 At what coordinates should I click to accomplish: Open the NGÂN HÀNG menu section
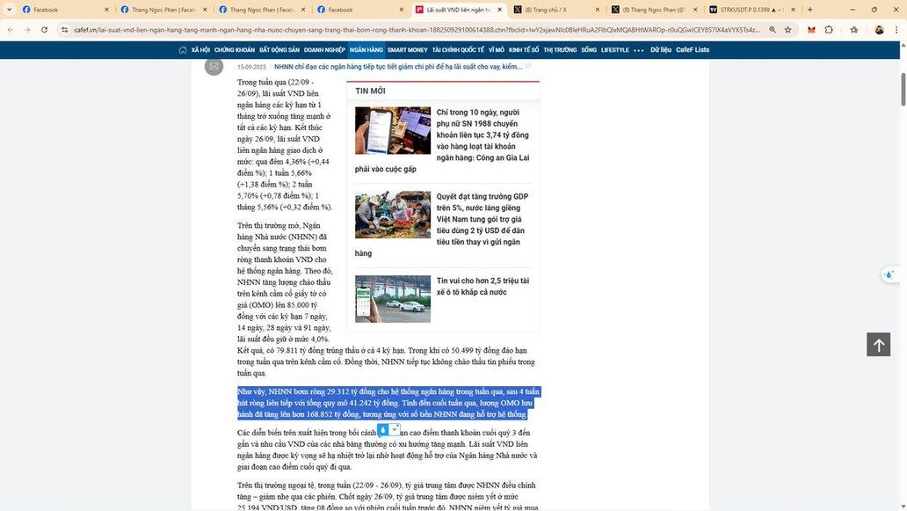[366, 50]
